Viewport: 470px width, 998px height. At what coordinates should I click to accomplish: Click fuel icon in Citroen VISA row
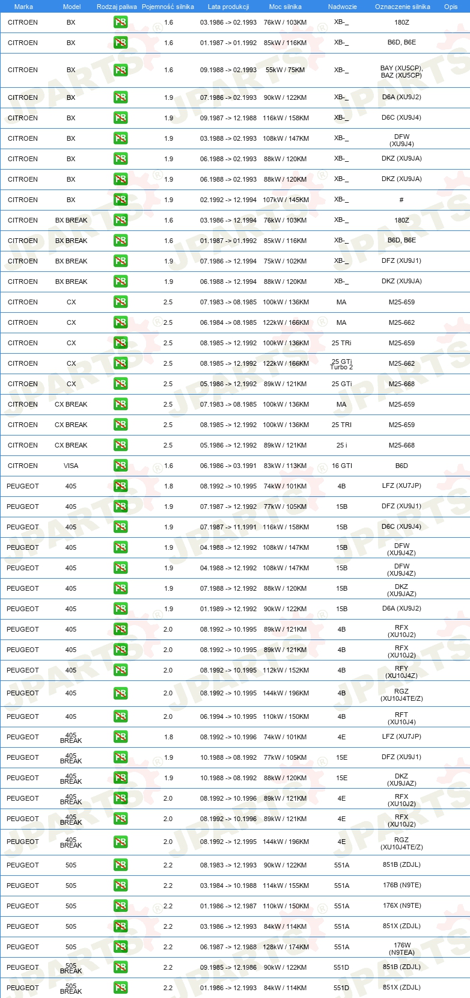click(x=120, y=466)
